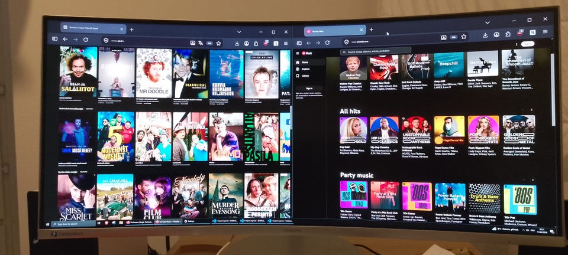
Task: Open the '80s Pop playlist thumbnail
Action: tap(520, 199)
